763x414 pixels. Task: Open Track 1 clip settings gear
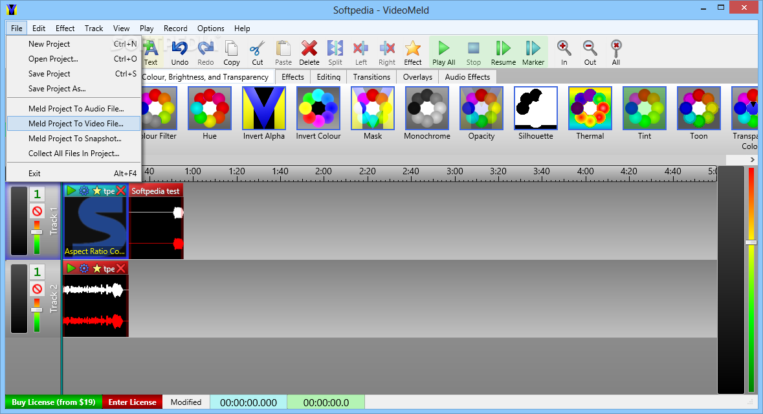pos(83,190)
